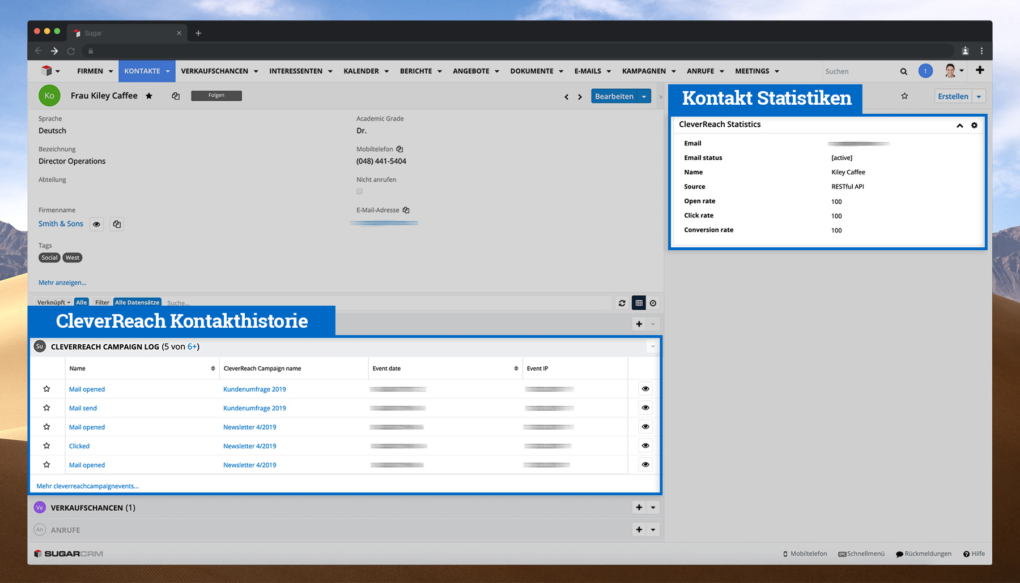Go to next record arrow
Image resolution: width=1020 pixels, height=583 pixels.
[x=580, y=97]
